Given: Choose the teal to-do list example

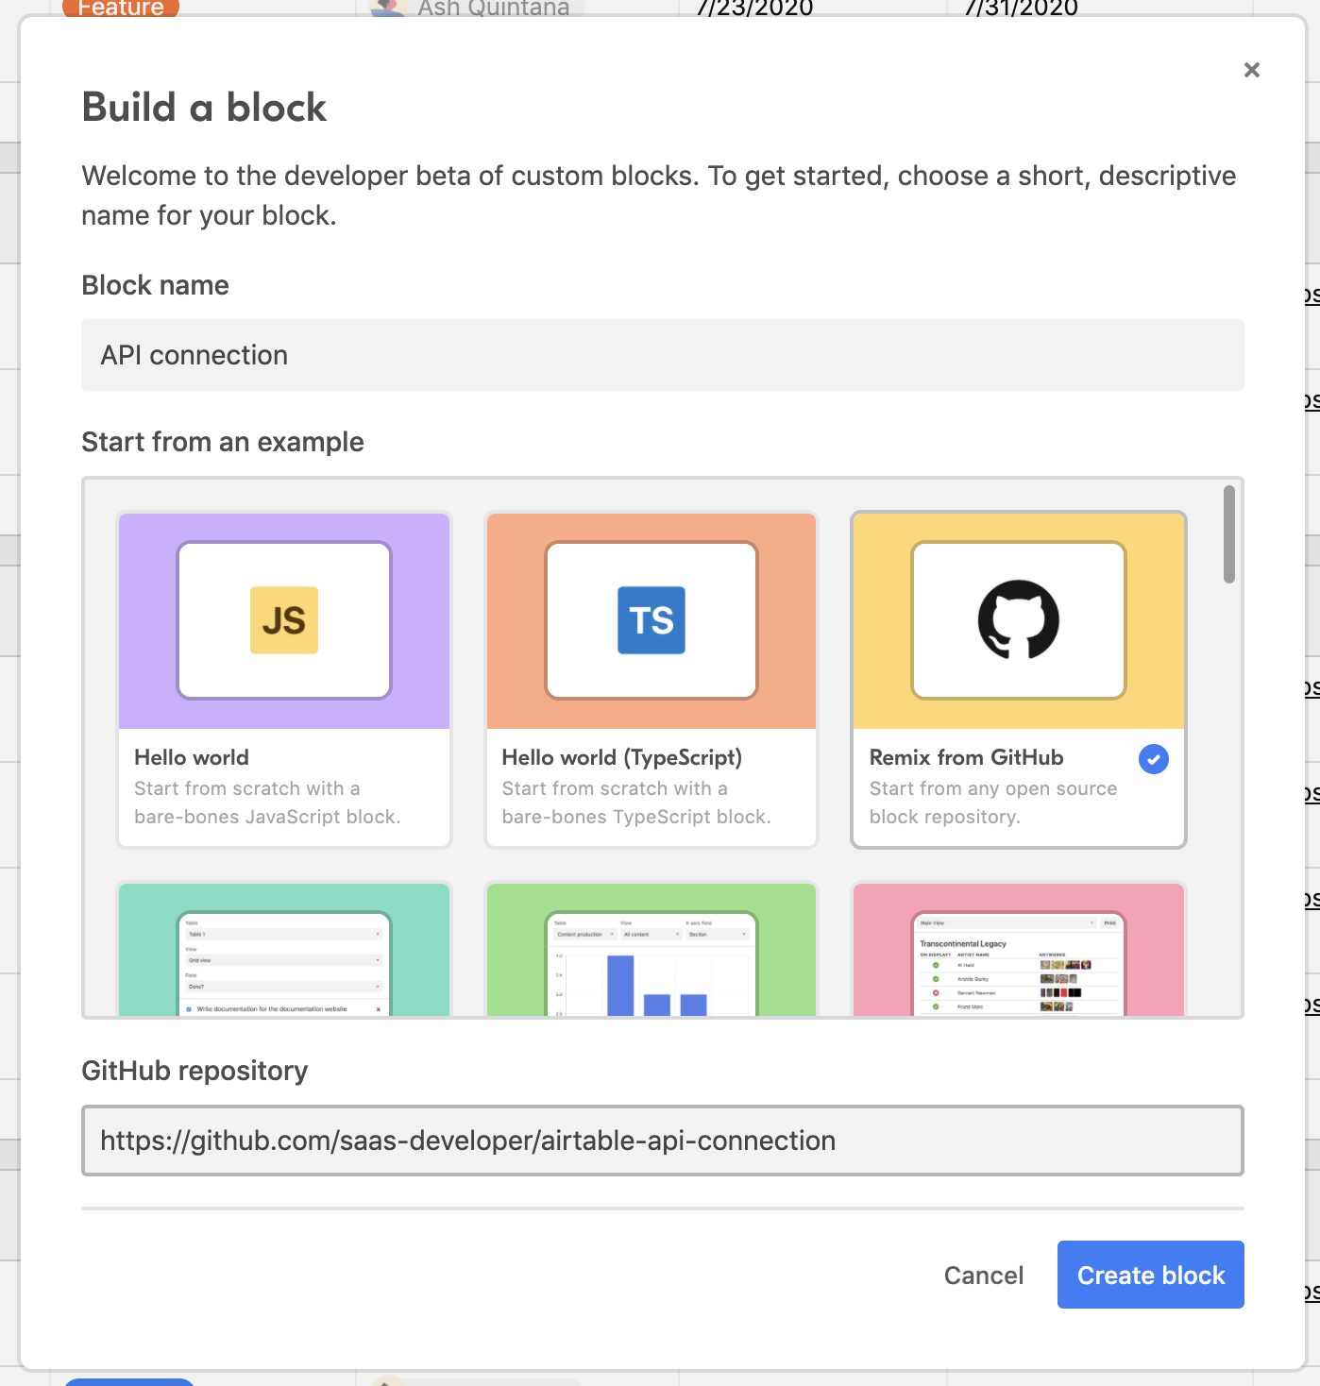Looking at the screenshot, I should coord(284,949).
